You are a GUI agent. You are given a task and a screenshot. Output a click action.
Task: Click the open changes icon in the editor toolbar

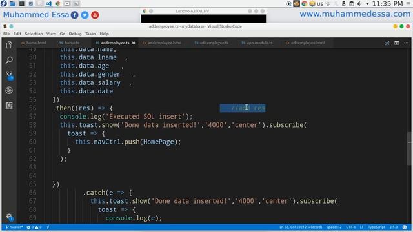[387, 43]
